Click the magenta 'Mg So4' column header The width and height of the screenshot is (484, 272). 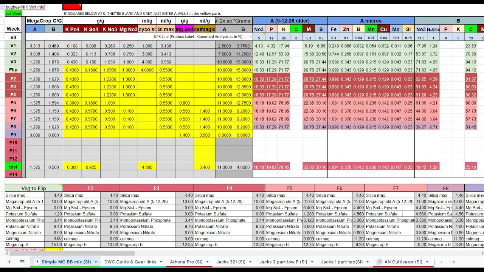click(x=185, y=29)
